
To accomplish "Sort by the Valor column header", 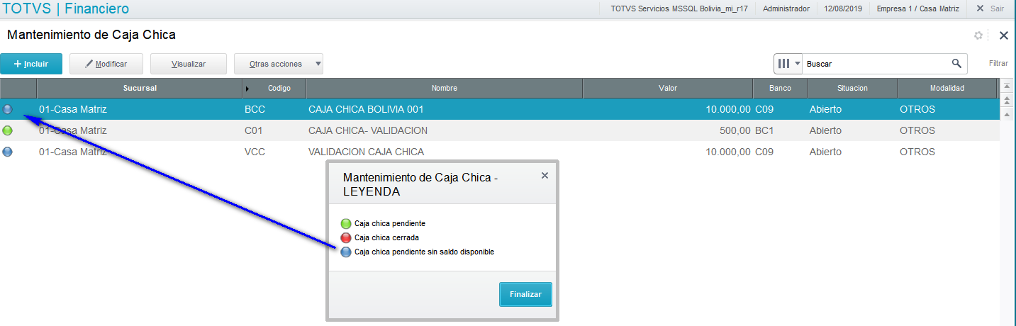I will [x=667, y=88].
